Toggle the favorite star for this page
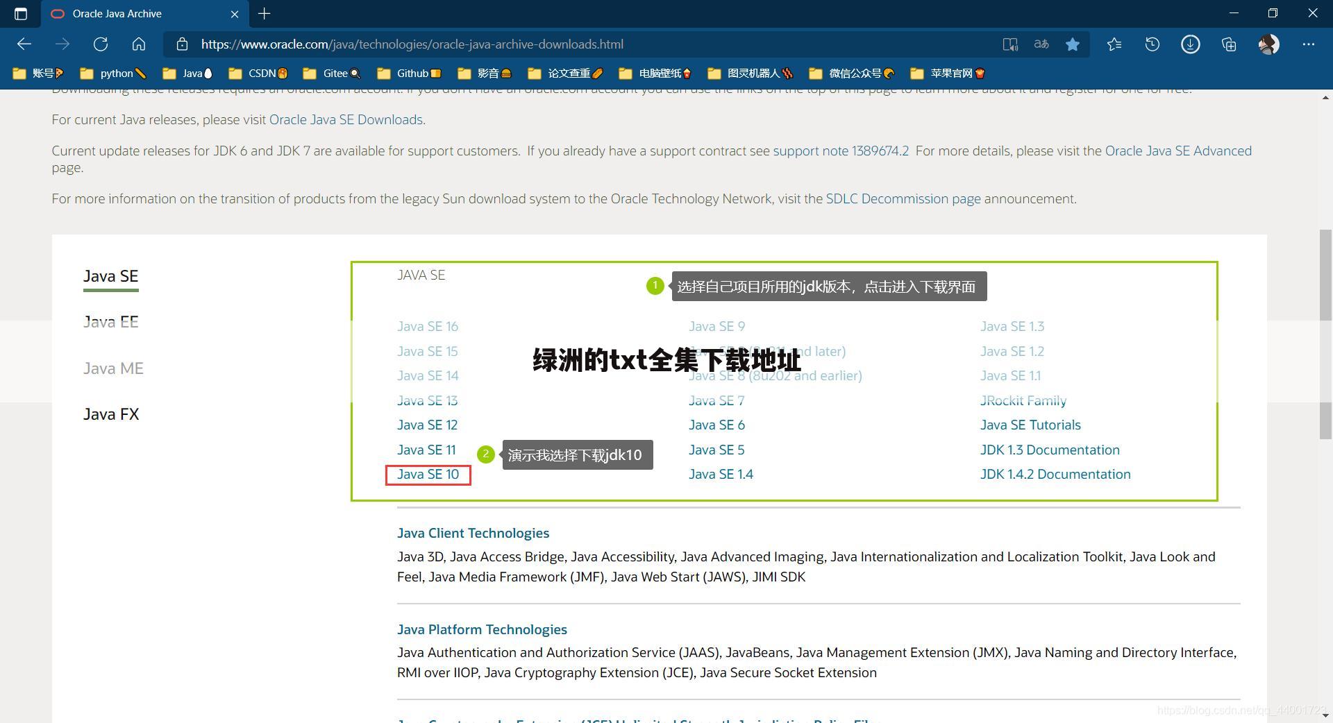The height and width of the screenshot is (723, 1333). pos(1073,44)
